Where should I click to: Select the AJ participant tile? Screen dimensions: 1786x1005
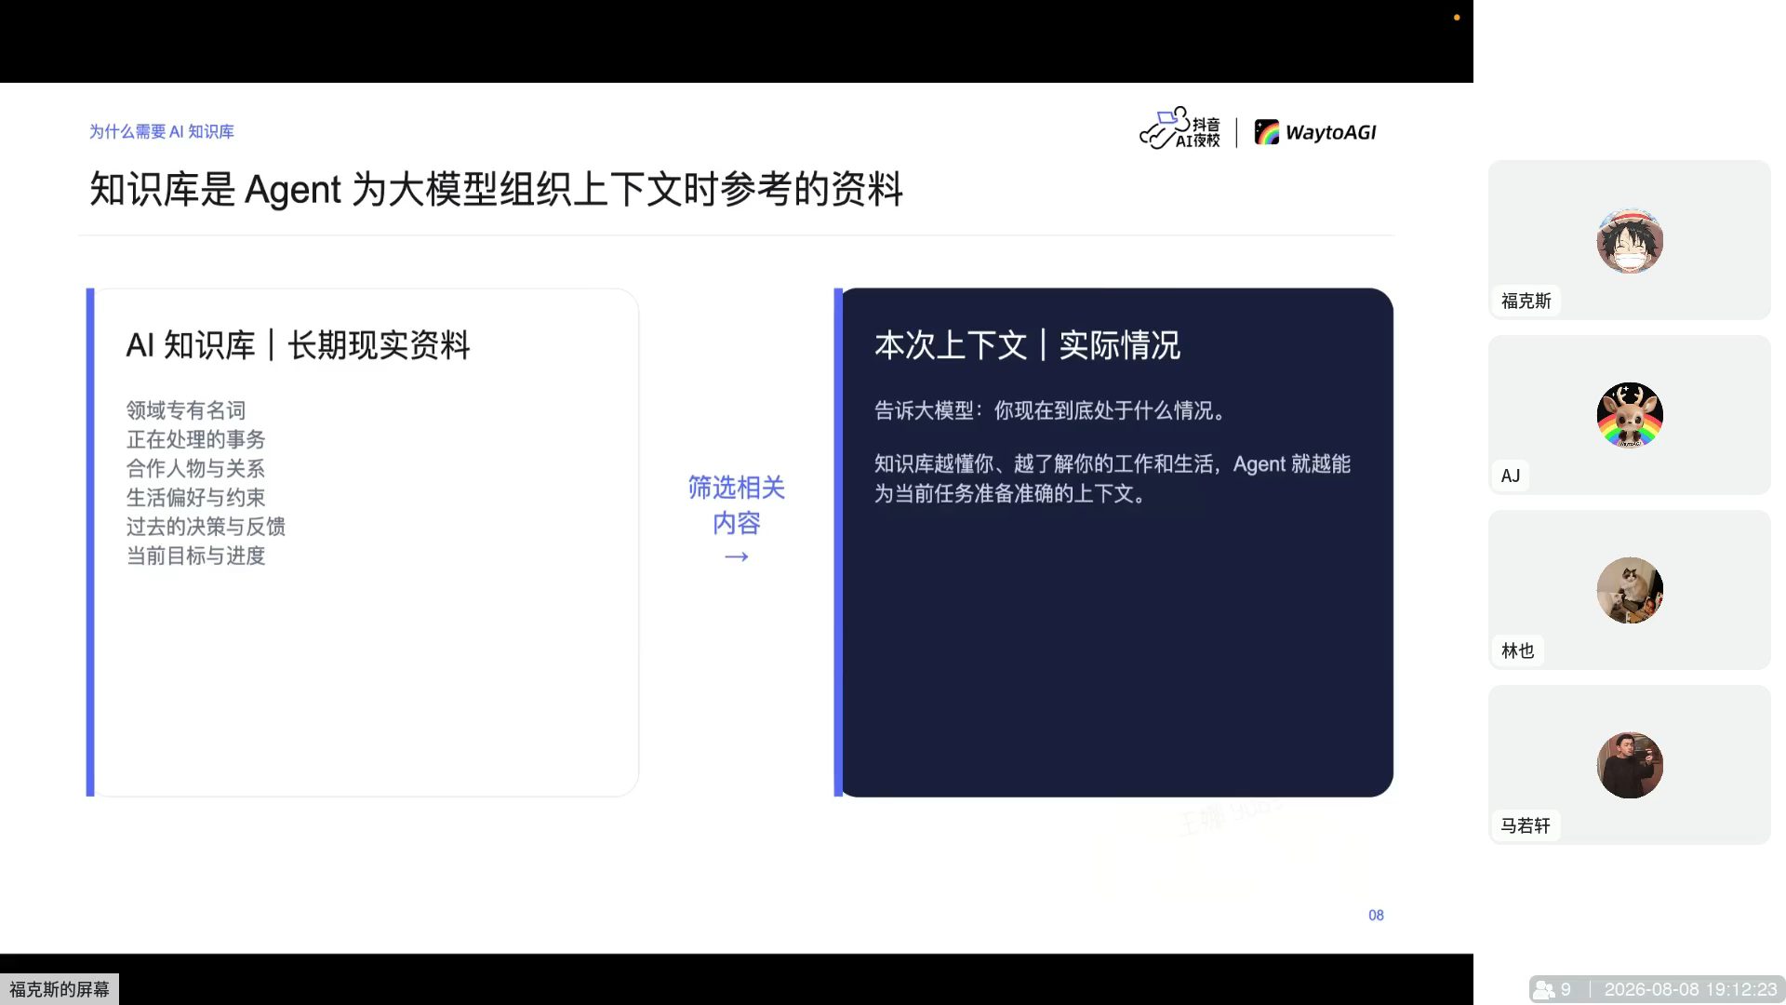(1630, 415)
